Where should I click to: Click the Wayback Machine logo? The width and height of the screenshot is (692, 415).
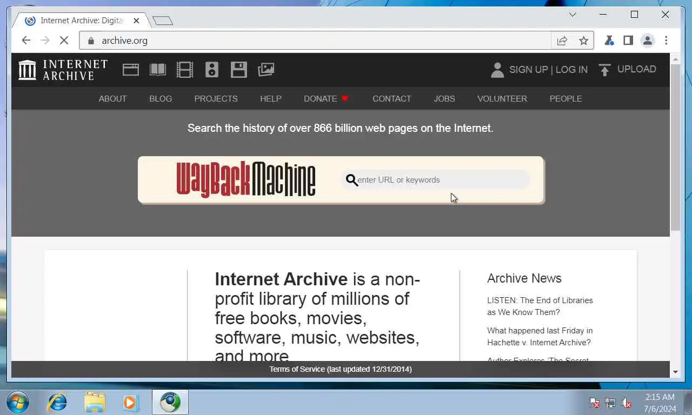(246, 179)
